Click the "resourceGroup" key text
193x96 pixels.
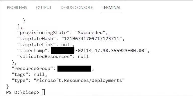(33, 69)
